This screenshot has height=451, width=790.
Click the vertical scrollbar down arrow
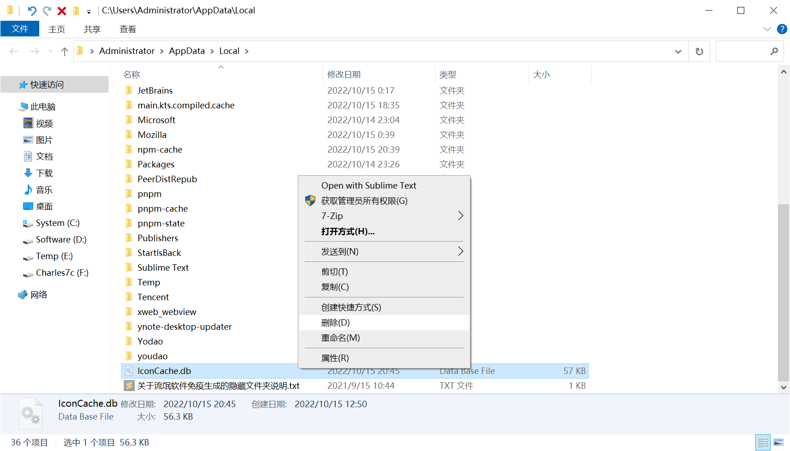click(783, 387)
